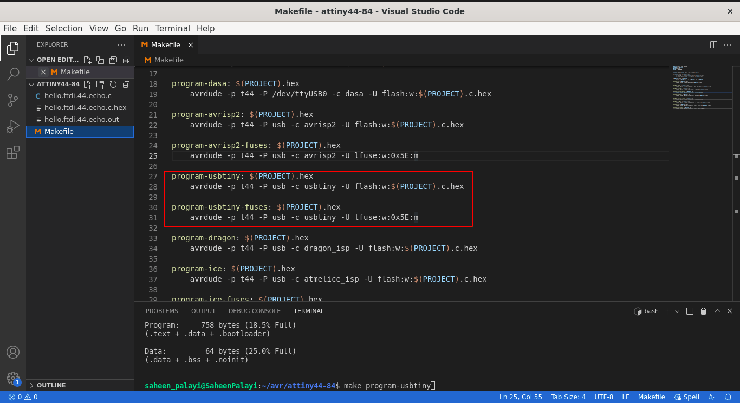This screenshot has width=740, height=403.
Task: Go to line via Ln 25, Col 55
Action: point(521,397)
